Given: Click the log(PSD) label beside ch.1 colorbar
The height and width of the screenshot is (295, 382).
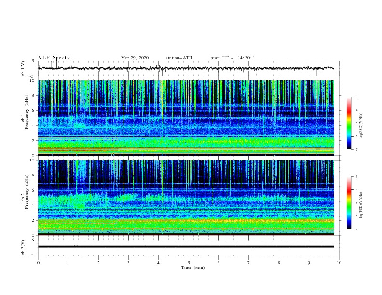Looking at the screenshot, I should [361, 126].
